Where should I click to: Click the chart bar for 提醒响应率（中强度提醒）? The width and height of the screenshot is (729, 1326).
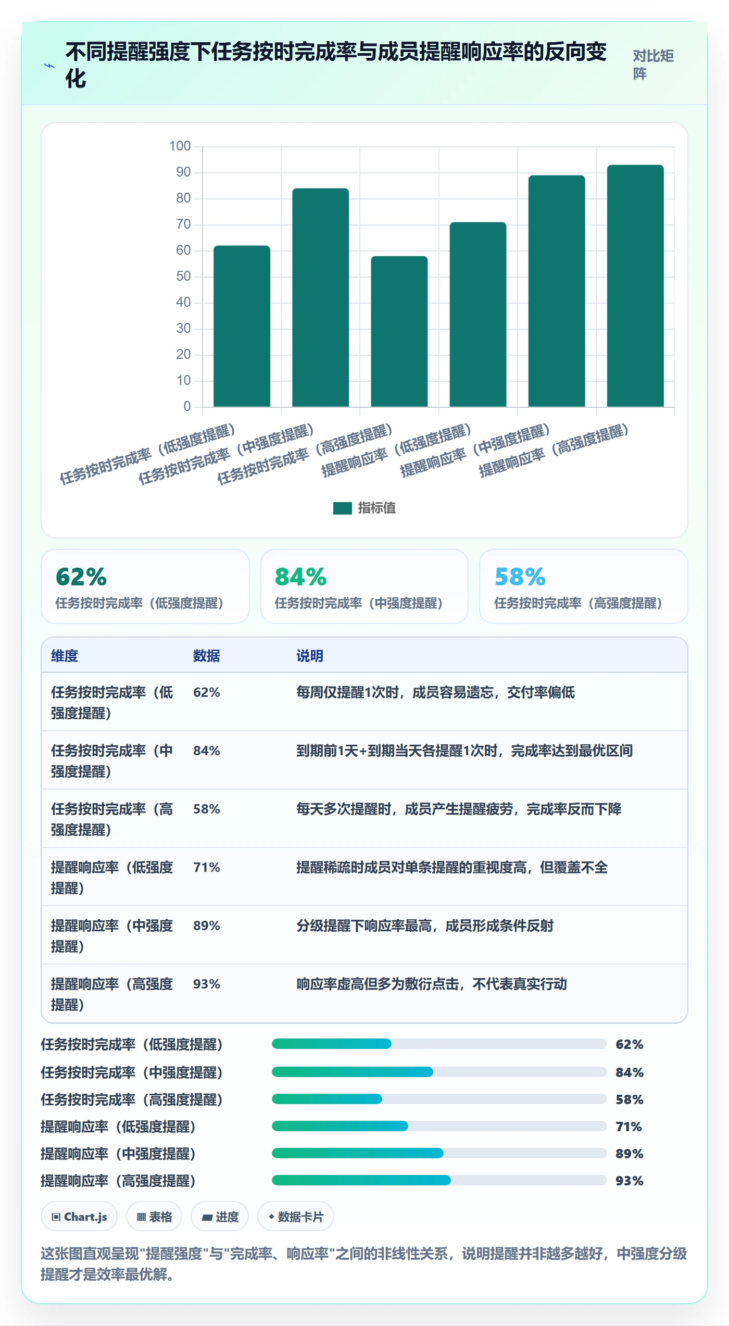point(557,291)
